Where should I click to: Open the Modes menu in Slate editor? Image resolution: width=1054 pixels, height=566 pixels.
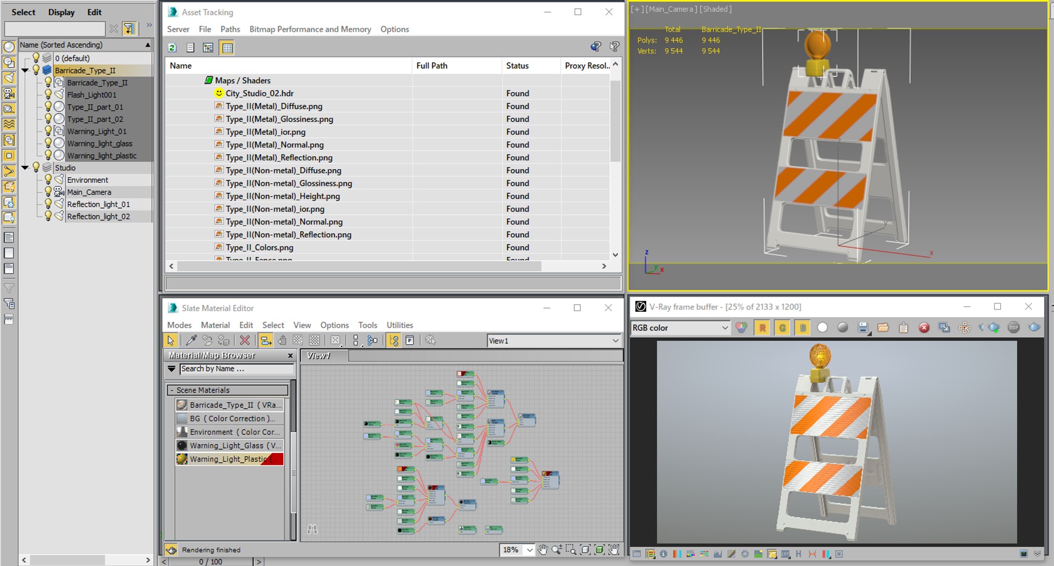(x=179, y=325)
